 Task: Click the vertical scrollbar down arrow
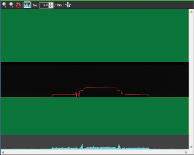(x=191, y=147)
